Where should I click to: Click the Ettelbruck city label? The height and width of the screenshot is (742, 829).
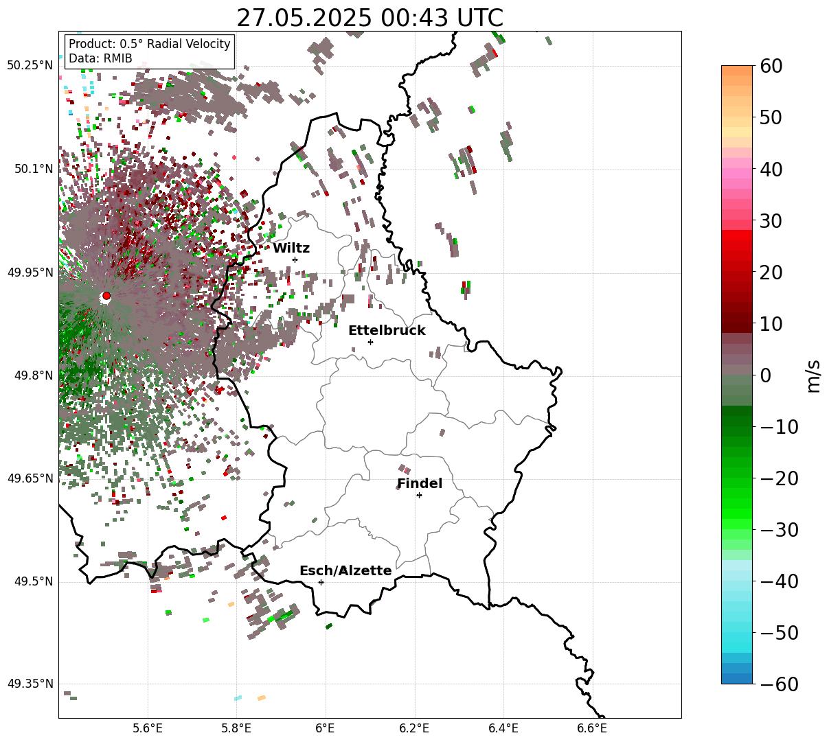387,330
